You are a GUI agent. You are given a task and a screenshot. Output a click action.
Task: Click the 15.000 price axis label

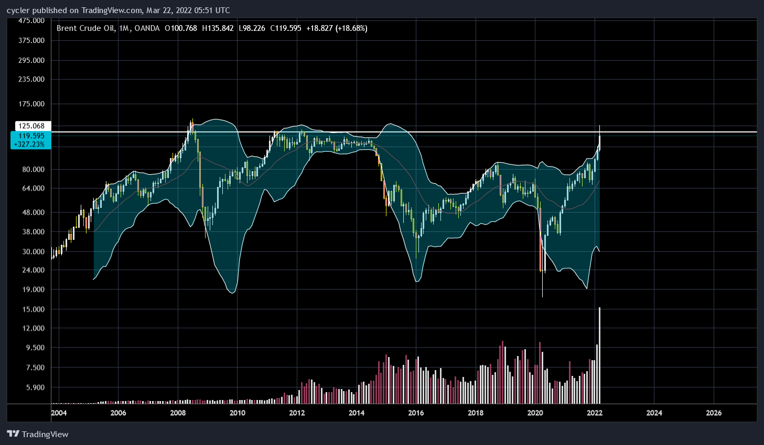pyautogui.click(x=33, y=309)
